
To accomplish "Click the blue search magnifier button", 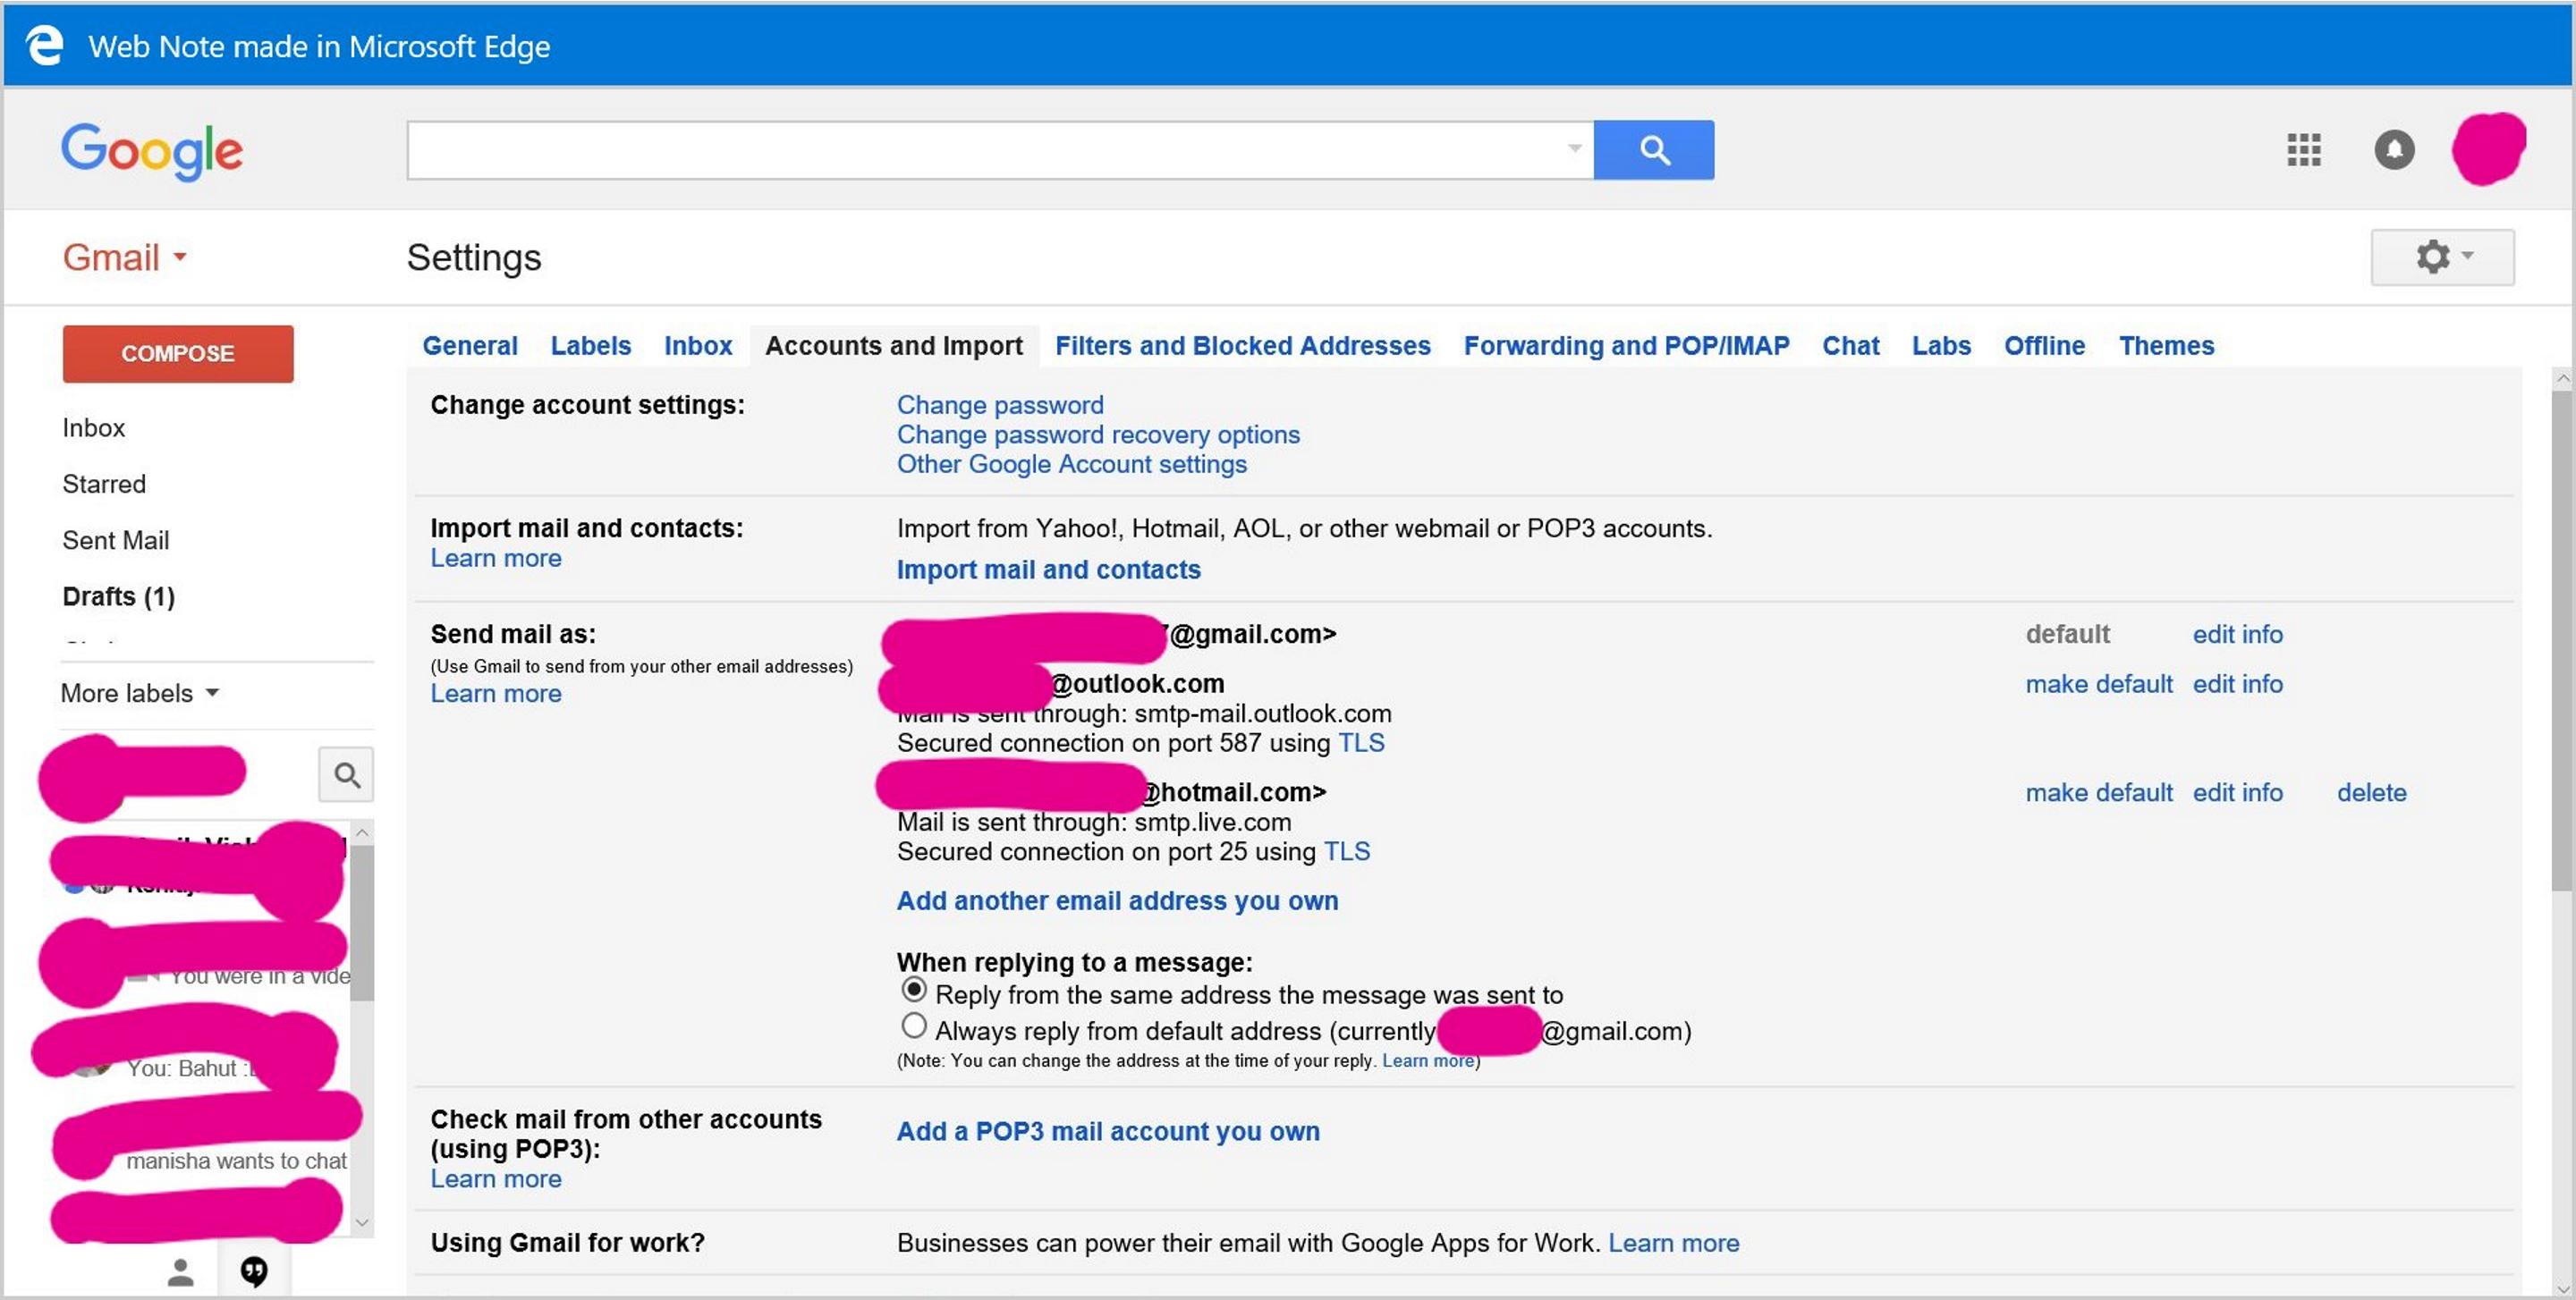I will (x=1653, y=150).
